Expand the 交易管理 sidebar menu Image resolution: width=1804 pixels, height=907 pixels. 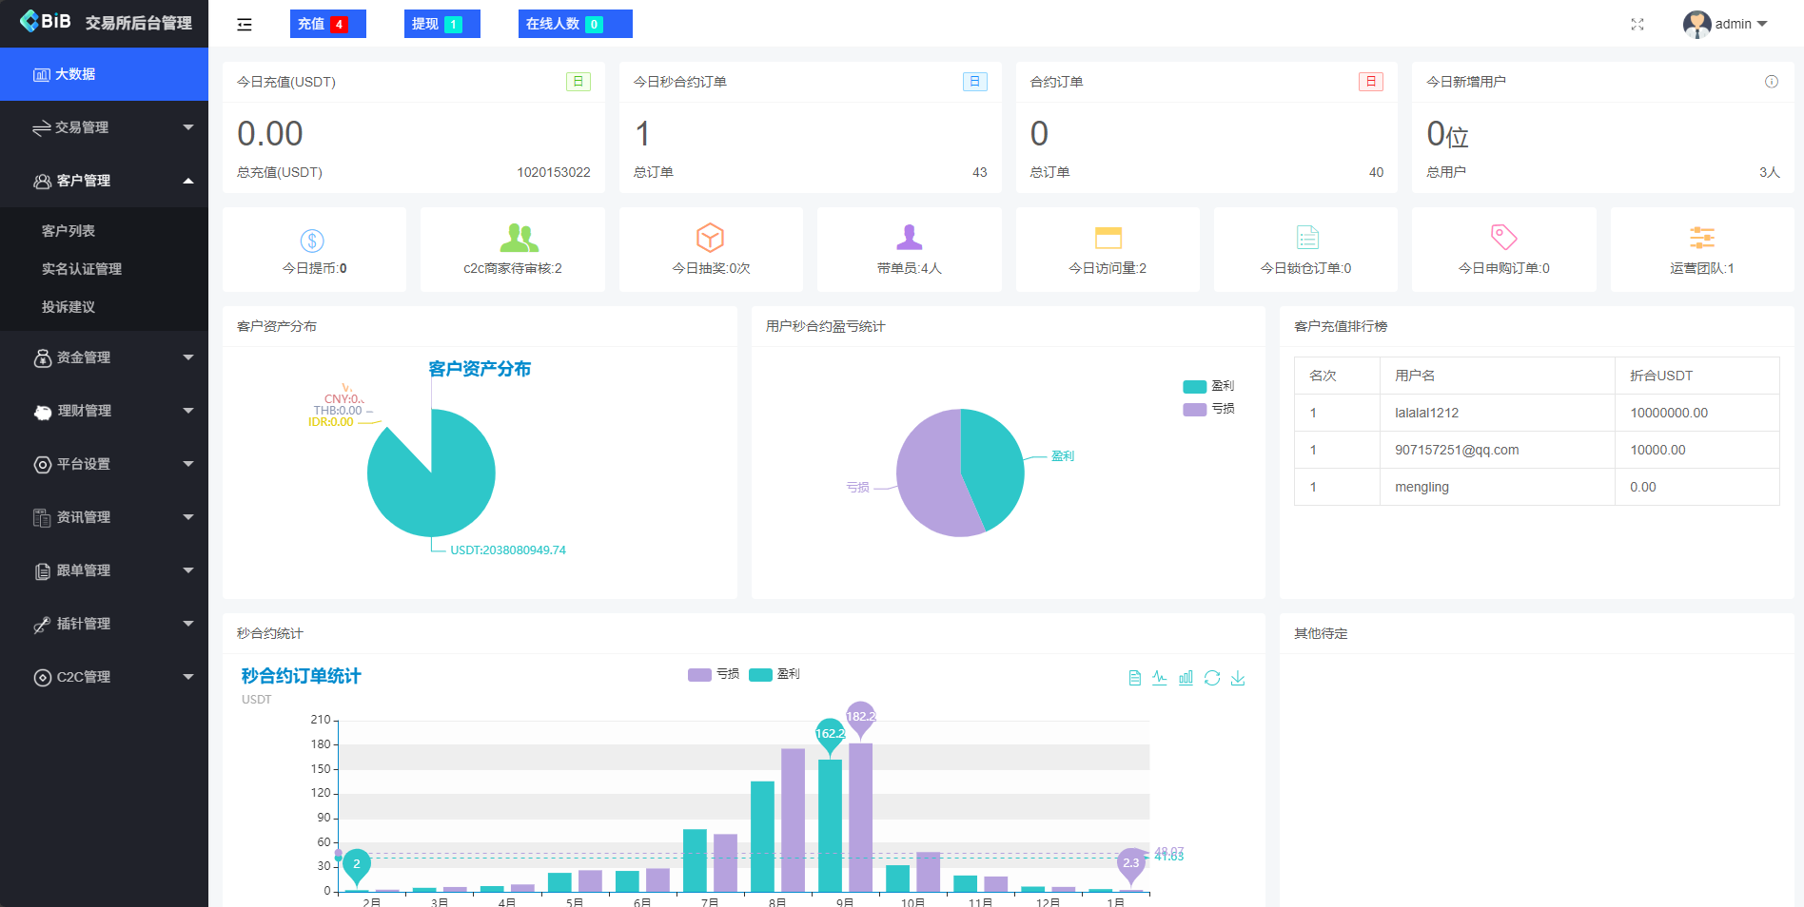click(105, 127)
